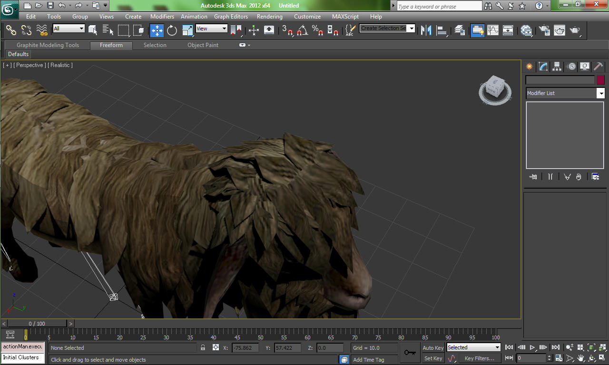Click the Use Pivot Point Center button
The height and width of the screenshot is (365, 609).
[x=236, y=30]
